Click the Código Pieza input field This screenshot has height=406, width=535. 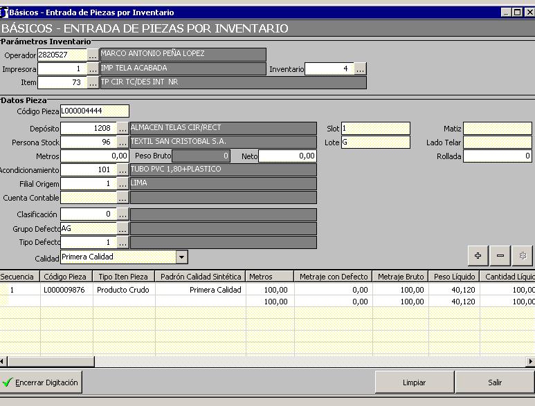point(95,111)
